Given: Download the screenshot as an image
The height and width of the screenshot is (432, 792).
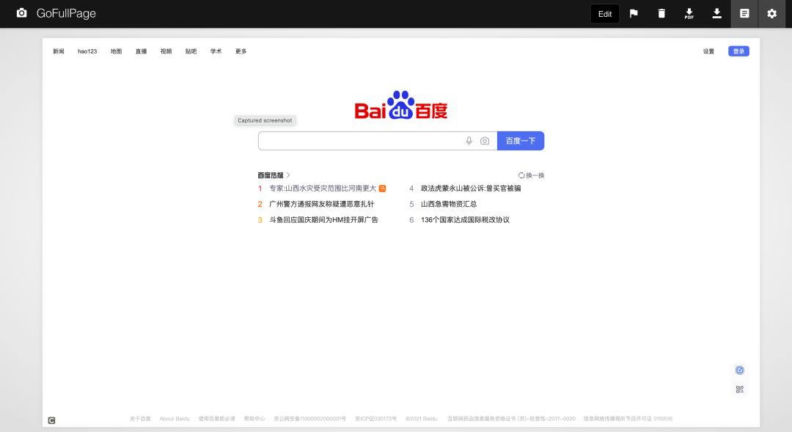Looking at the screenshot, I should click(x=716, y=13).
